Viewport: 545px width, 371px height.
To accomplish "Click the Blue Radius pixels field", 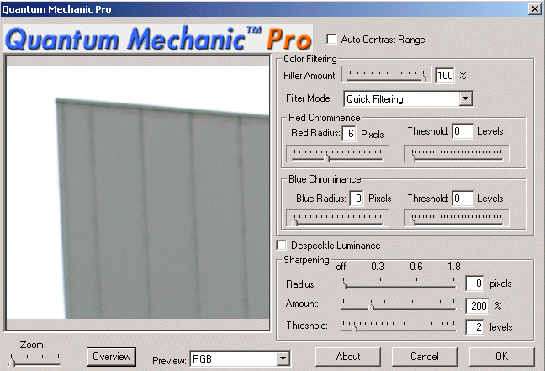I will [357, 199].
